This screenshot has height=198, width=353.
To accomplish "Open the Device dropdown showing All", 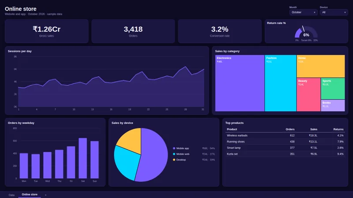I will [x=334, y=12].
